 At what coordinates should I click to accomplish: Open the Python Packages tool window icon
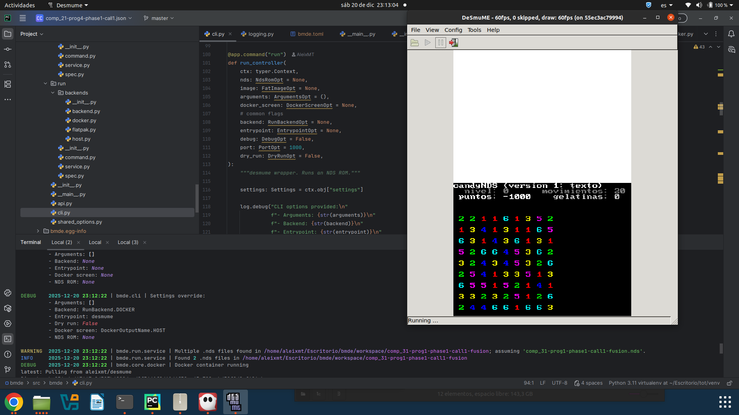click(8, 308)
